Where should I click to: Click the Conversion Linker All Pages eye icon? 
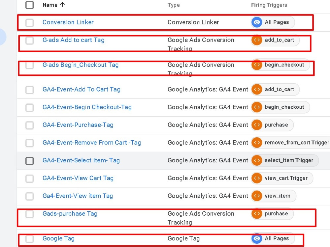257,22
